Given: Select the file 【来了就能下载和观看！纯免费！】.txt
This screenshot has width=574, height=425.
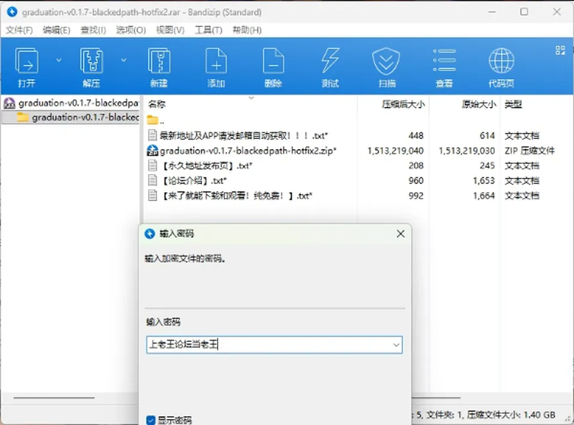Looking at the screenshot, I should (236, 196).
